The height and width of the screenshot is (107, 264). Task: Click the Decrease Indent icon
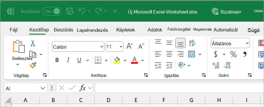coord(158,65)
